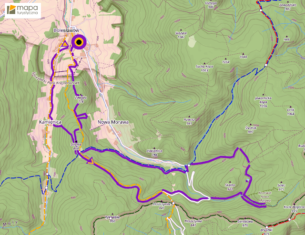This screenshot has height=235, width=305.
Task: Click the Rezerwat Nowa Morawa label
Action: click(x=265, y=196)
